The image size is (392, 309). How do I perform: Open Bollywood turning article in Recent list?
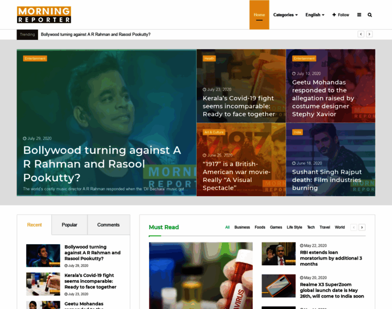pos(92,252)
